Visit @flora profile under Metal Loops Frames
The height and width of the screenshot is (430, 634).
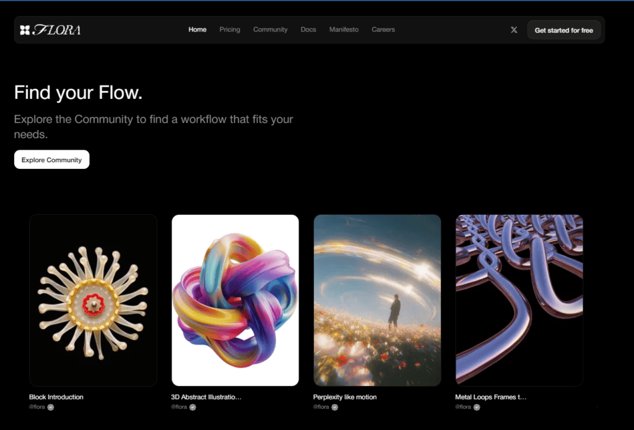(x=463, y=407)
